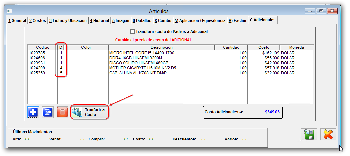
Task: Click the green floppy save icon
Action: coord(309,135)
